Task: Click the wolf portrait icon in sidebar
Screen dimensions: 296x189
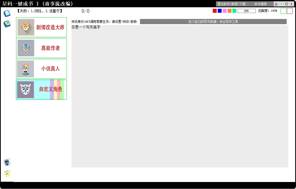Action: 7,162
